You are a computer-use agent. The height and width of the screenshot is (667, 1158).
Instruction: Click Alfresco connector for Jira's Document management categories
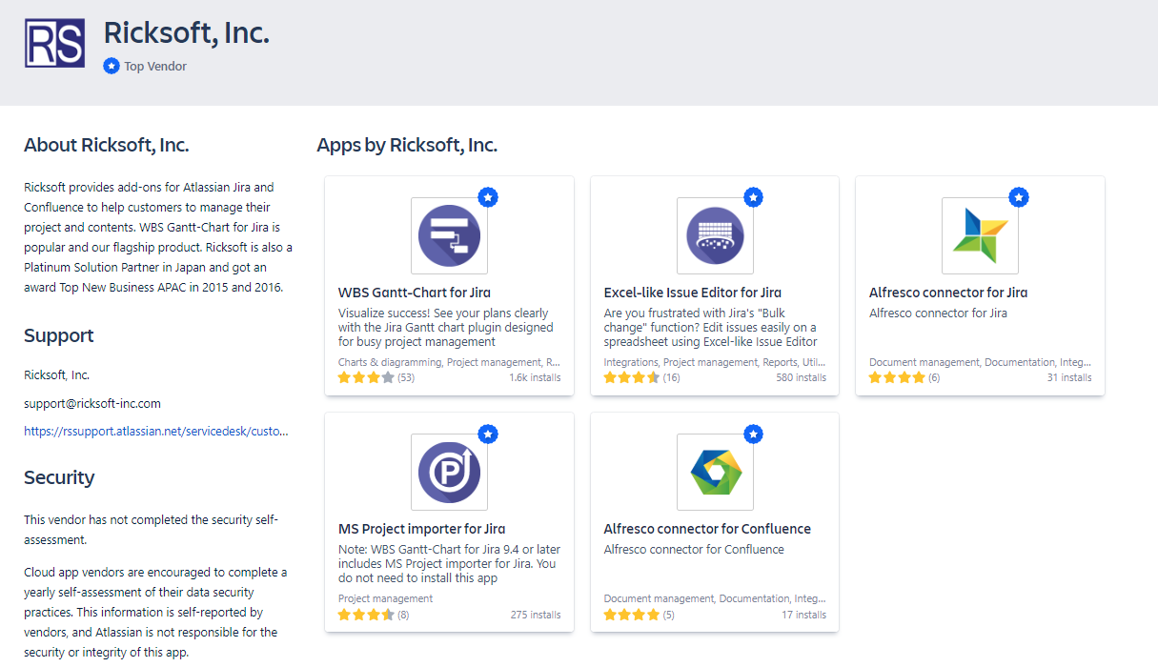click(x=981, y=362)
